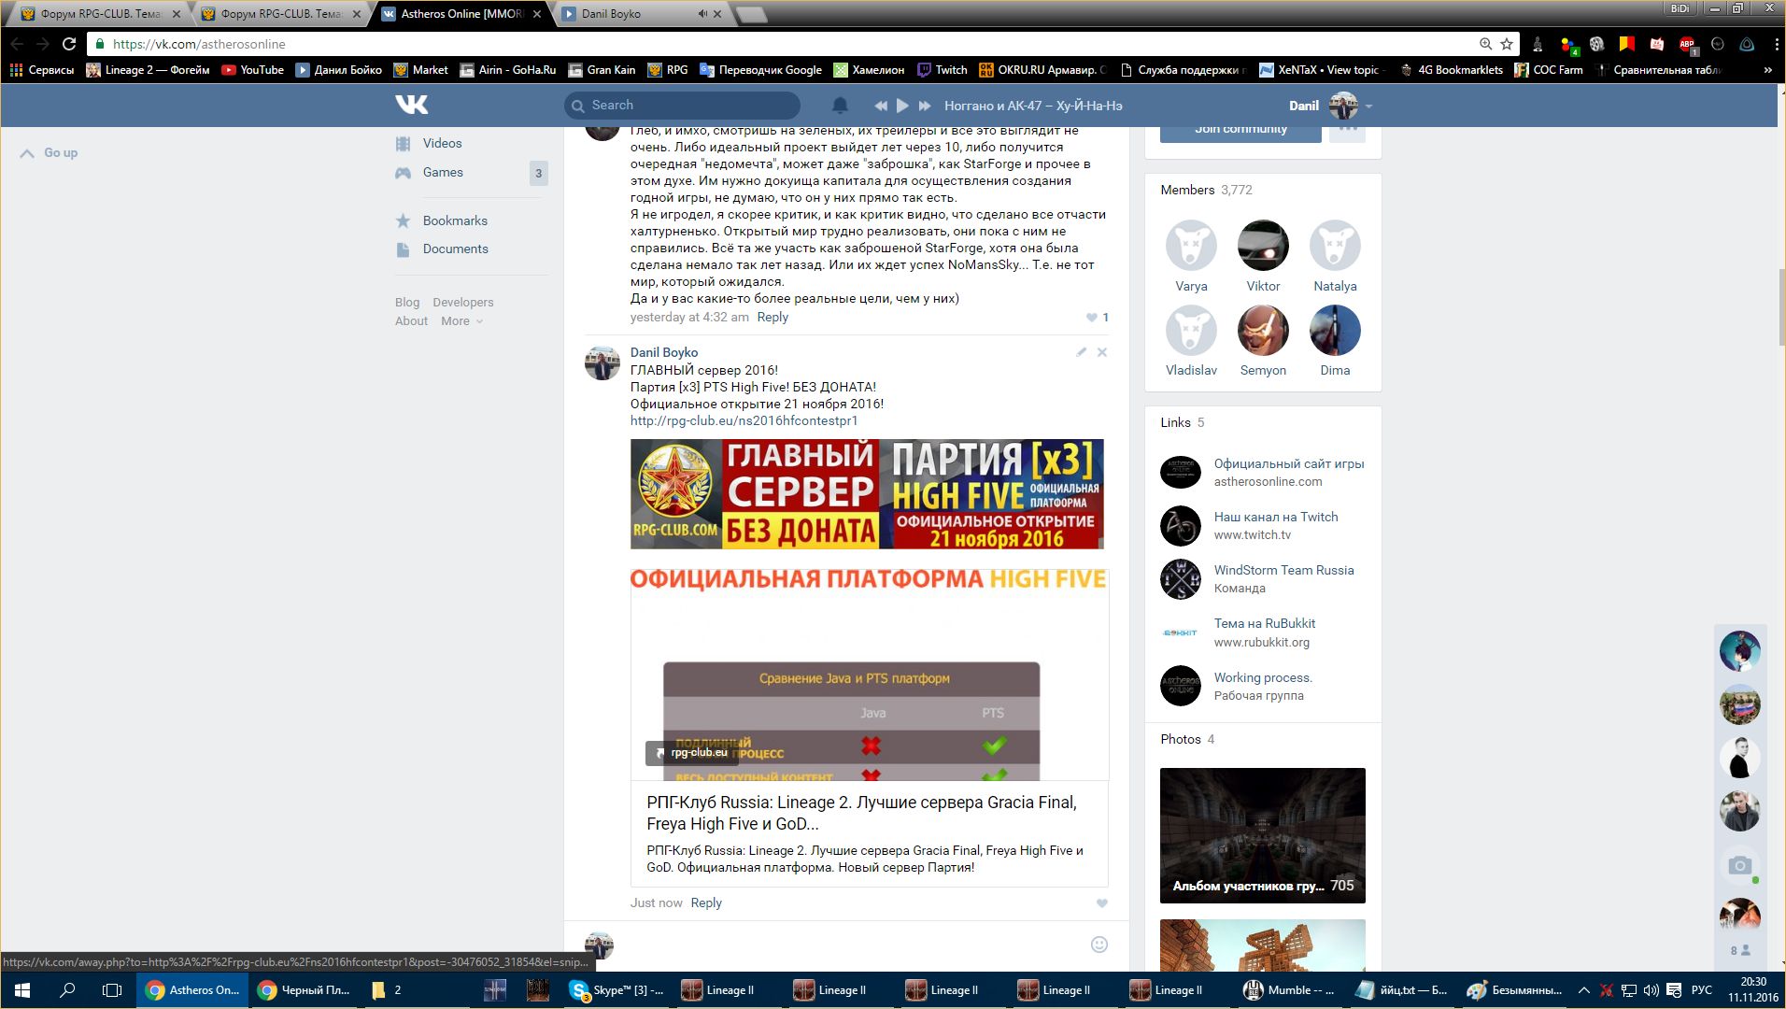Open member Dima's profile

pyautogui.click(x=1335, y=341)
